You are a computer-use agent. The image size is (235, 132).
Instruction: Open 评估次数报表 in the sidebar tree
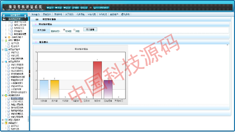tap(17, 117)
